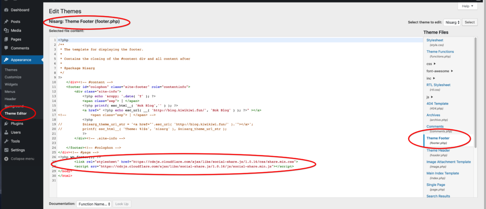Click the Media icon in sidebar
This screenshot has height=209, width=486.
[6, 30]
